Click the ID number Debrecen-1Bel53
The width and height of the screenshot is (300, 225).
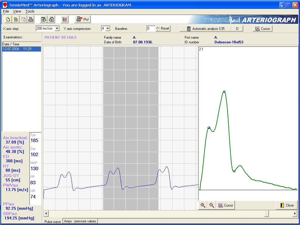click(x=229, y=42)
